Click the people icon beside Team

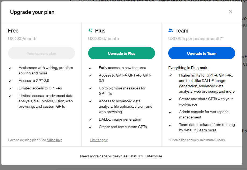(171, 31)
